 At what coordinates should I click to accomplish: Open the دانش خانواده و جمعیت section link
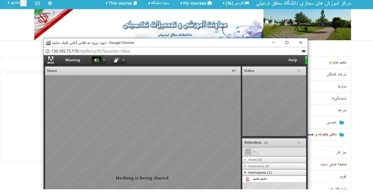pyautogui.click(x=322, y=135)
